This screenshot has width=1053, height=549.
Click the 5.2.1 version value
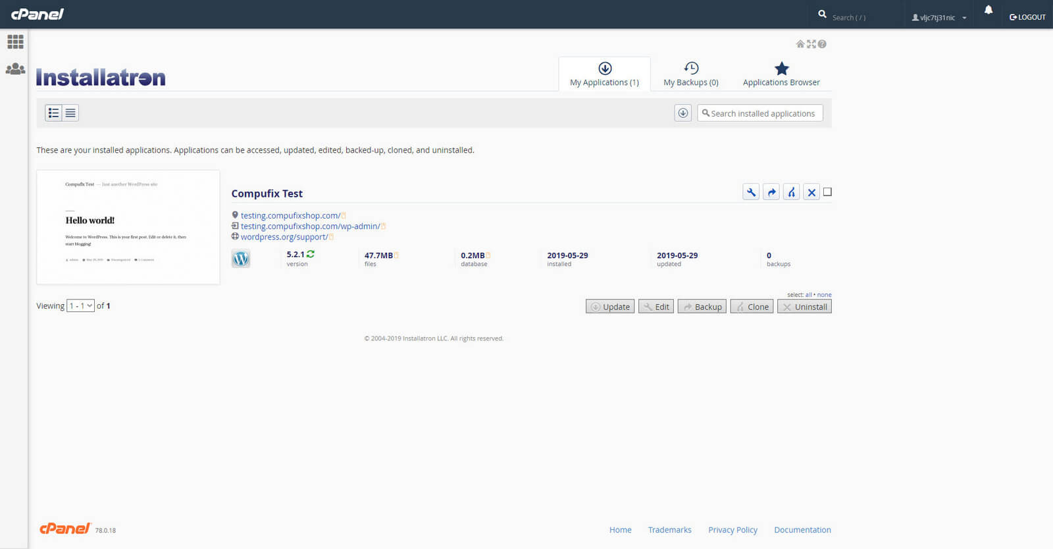click(295, 255)
